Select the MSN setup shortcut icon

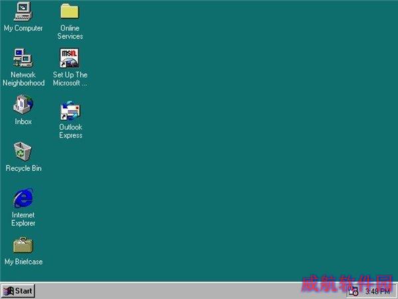(70, 58)
